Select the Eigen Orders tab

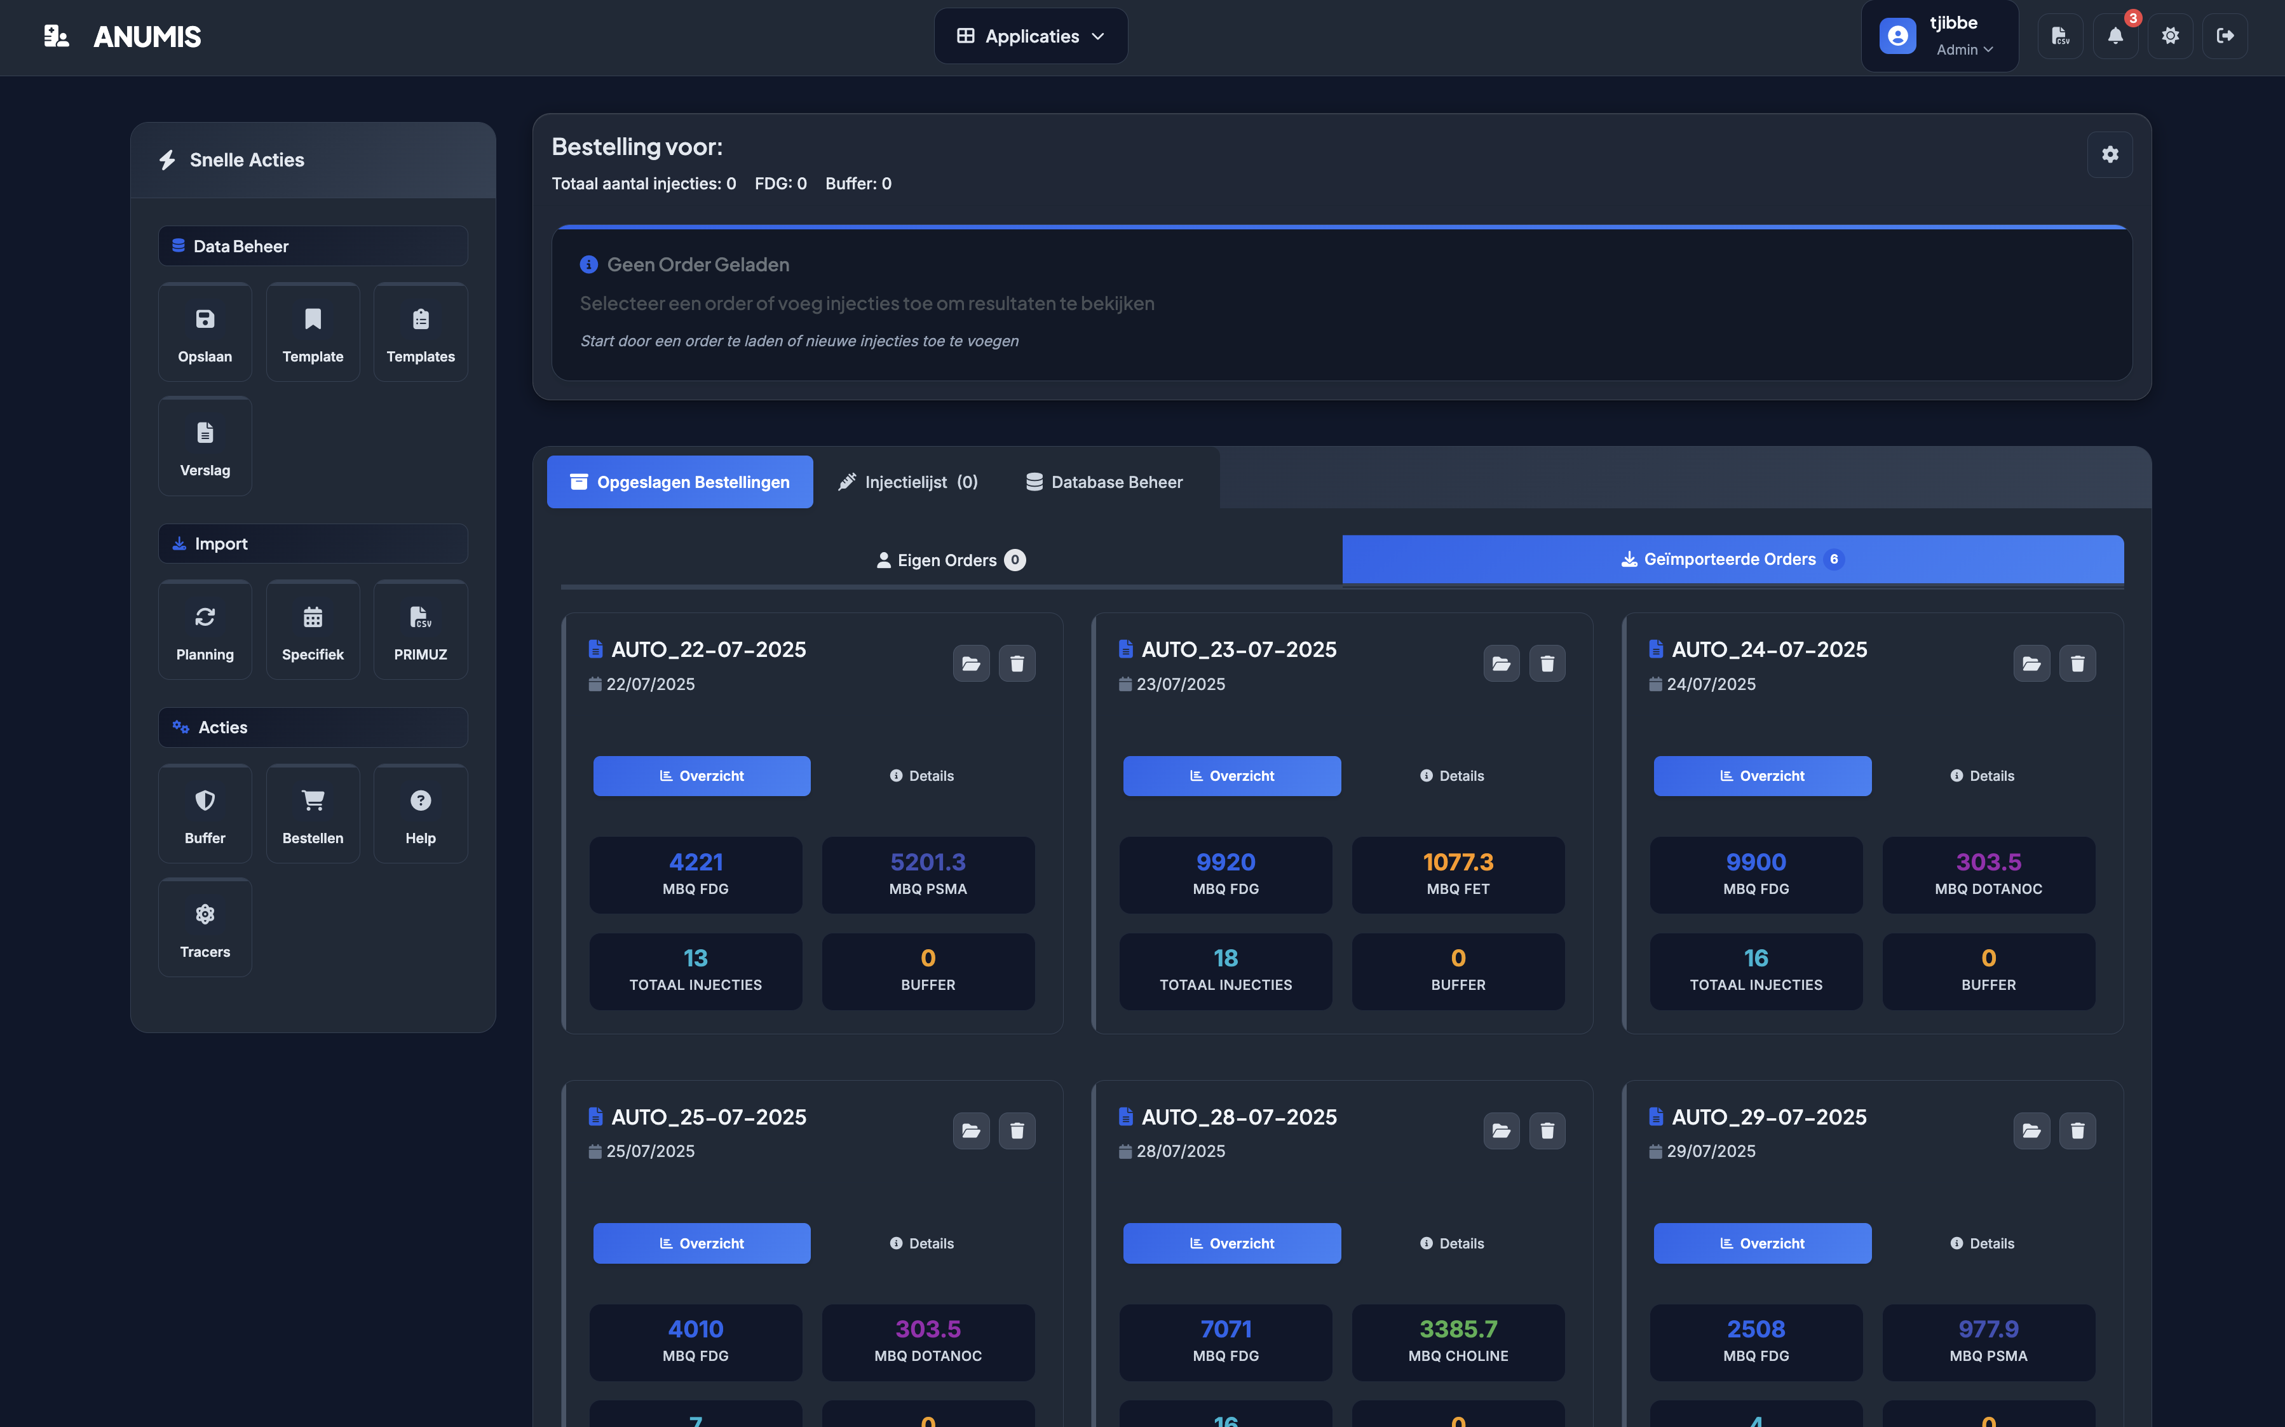coord(951,560)
